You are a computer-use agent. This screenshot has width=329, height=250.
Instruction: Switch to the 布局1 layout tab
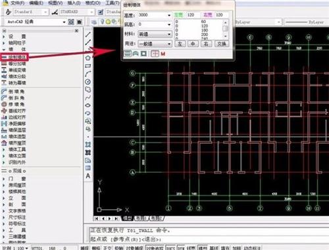(141, 218)
